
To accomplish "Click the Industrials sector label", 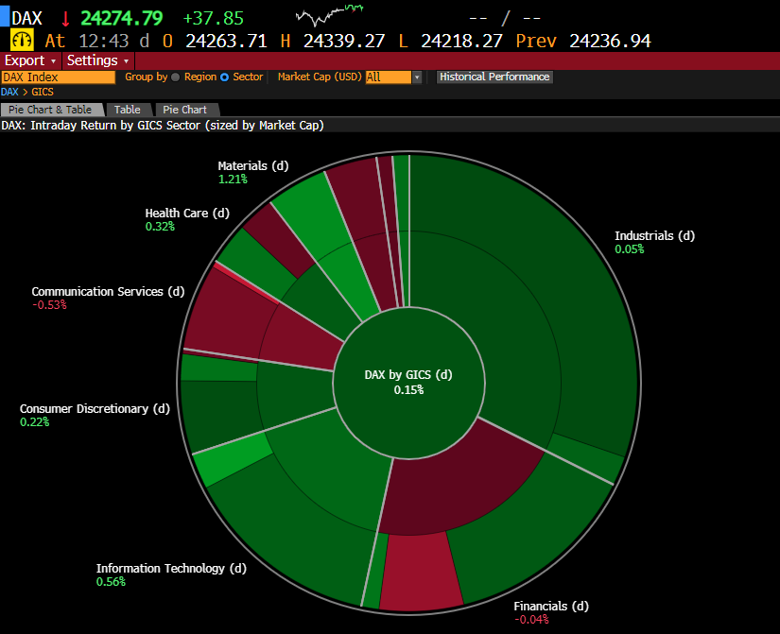I will coord(654,236).
